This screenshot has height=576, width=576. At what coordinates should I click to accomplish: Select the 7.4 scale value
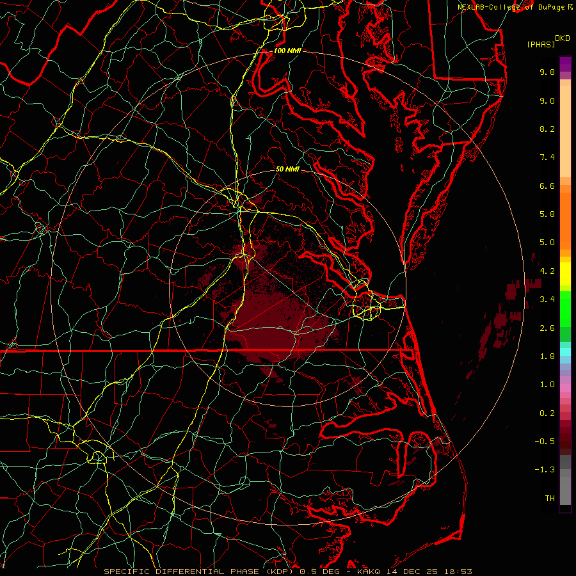547,157
